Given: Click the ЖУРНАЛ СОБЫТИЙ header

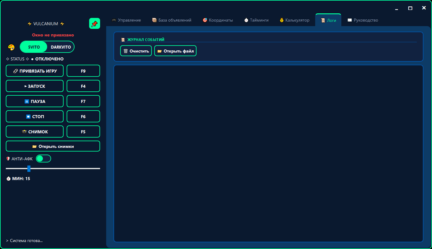Looking at the screenshot, I should click(146, 39).
